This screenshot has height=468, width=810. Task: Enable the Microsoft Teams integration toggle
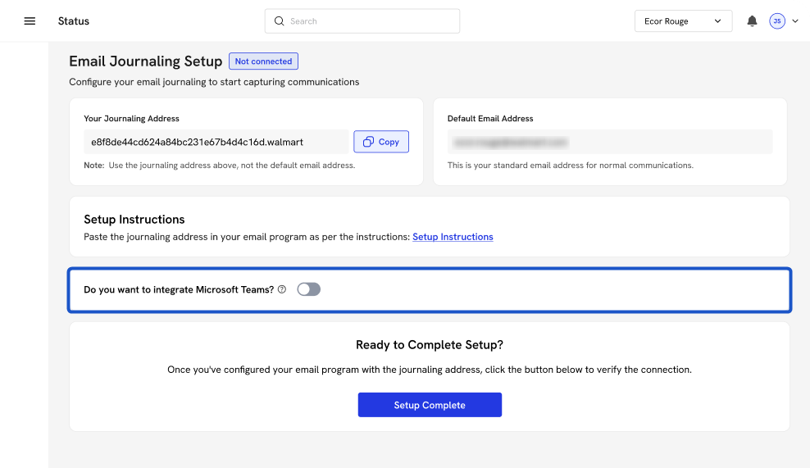pos(308,289)
